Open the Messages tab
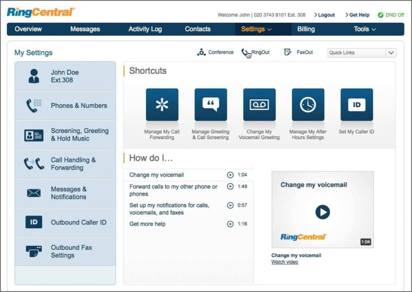 click(85, 29)
